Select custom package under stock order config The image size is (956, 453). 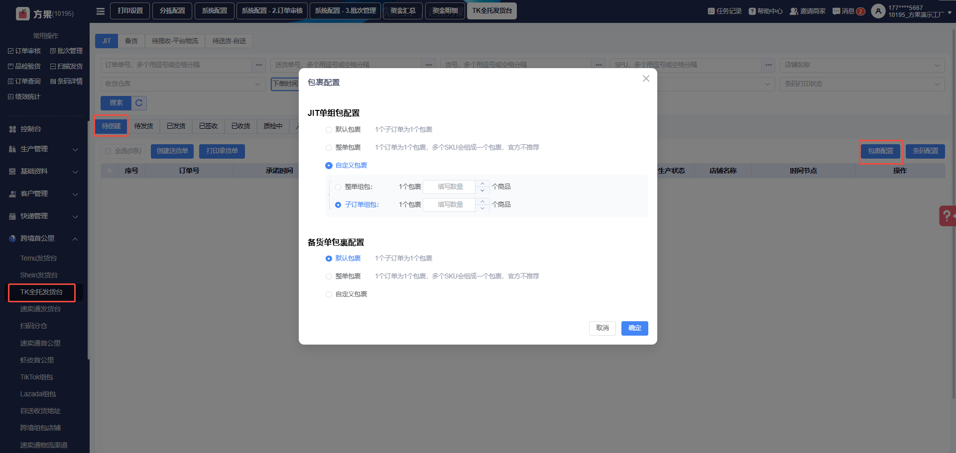329,294
